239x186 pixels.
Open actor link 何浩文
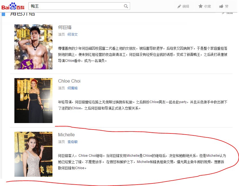click(x=73, y=34)
